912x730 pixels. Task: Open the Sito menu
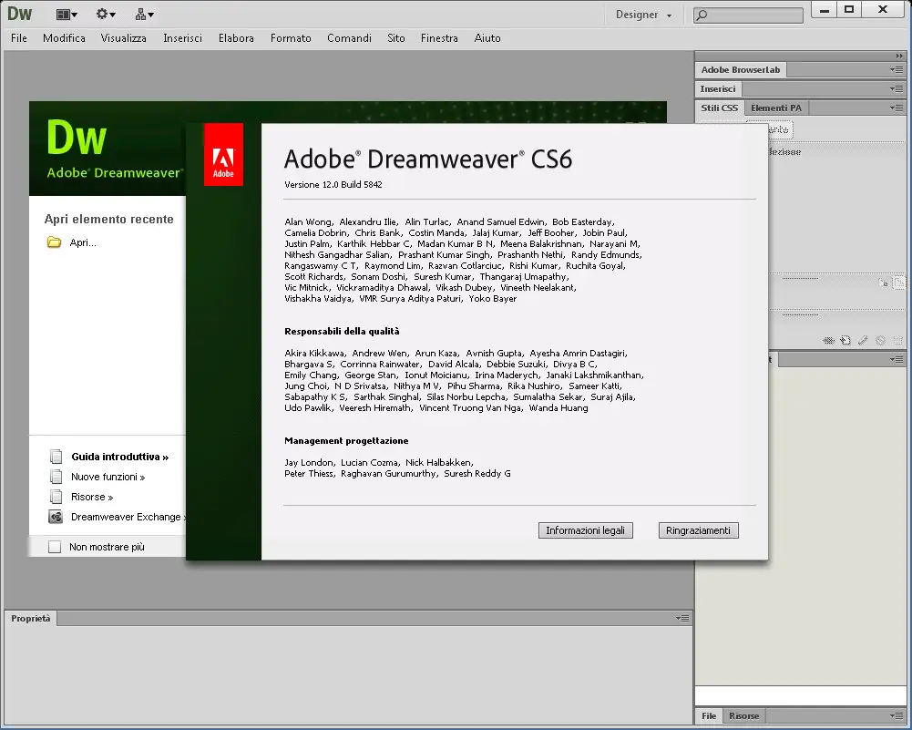396,37
